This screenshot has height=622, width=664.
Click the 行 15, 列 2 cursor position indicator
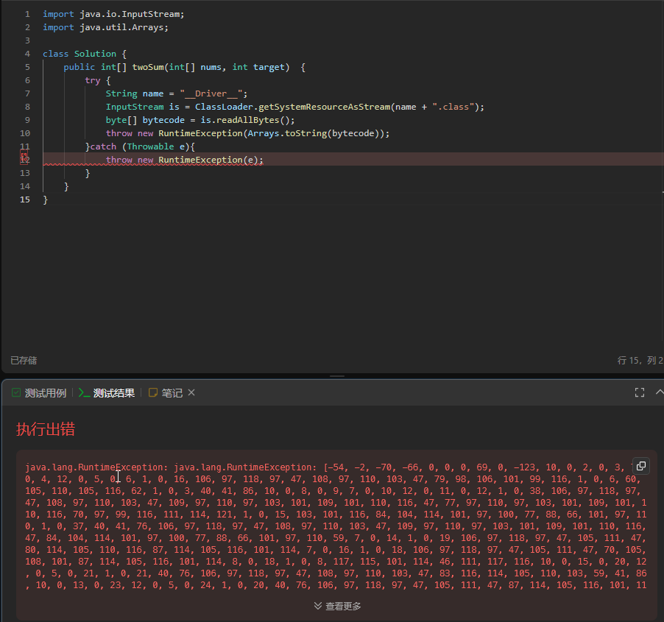coord(640,361)
